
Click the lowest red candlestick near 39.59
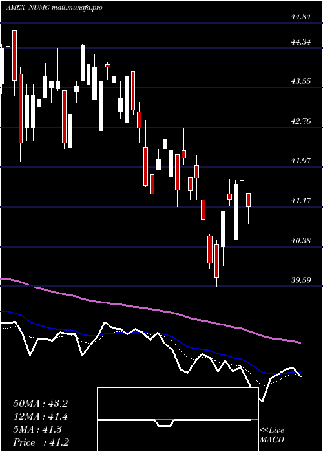tap(216, 261)
